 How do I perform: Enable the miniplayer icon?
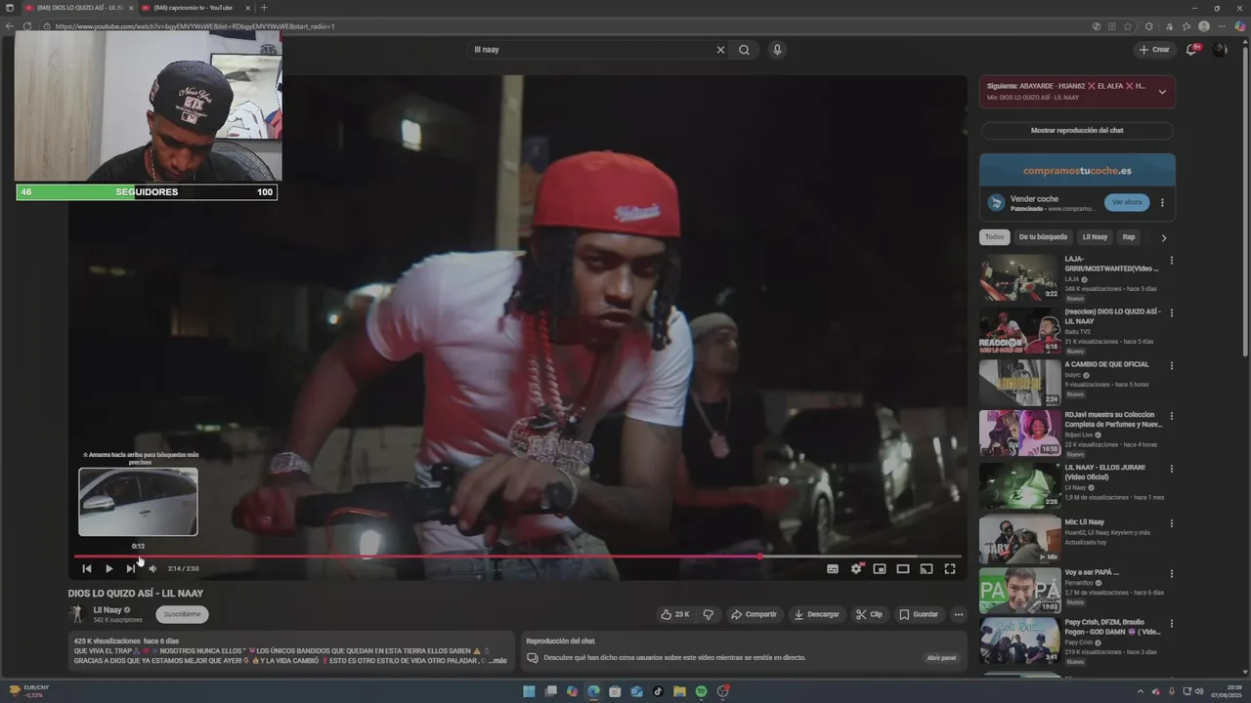[x=880, y=568]
